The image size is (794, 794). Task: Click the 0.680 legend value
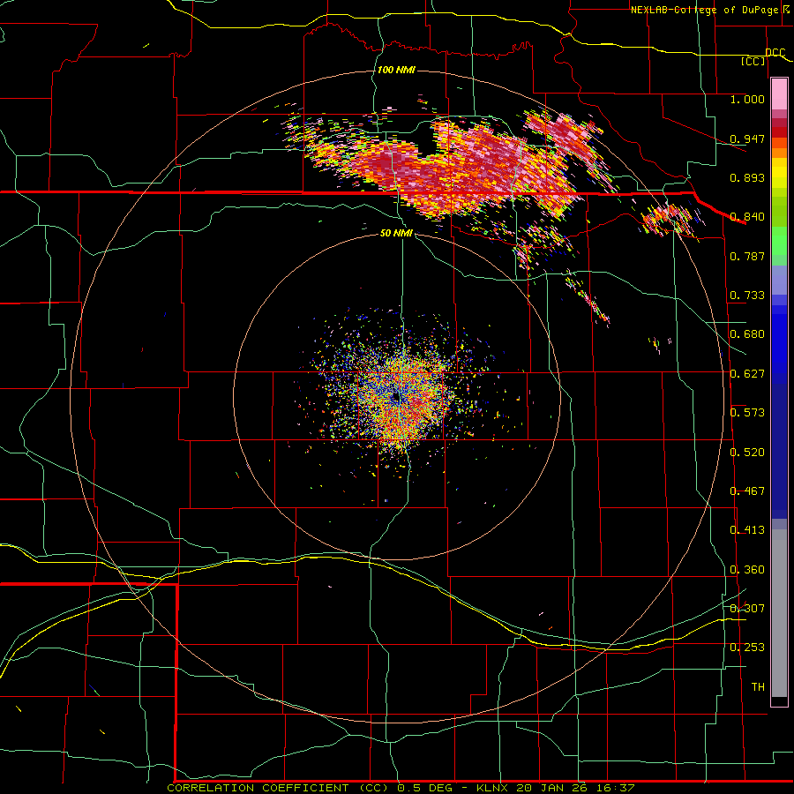coord(747,334)
